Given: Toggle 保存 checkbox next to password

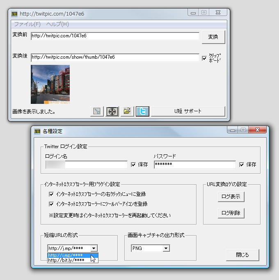Looking at the screenshot, I should click(242, 165).
